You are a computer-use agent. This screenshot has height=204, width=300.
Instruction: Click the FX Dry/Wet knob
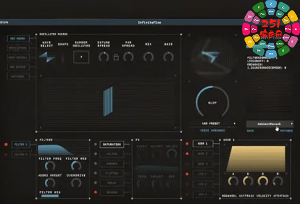pyautogui.click(x=172, y=153)
